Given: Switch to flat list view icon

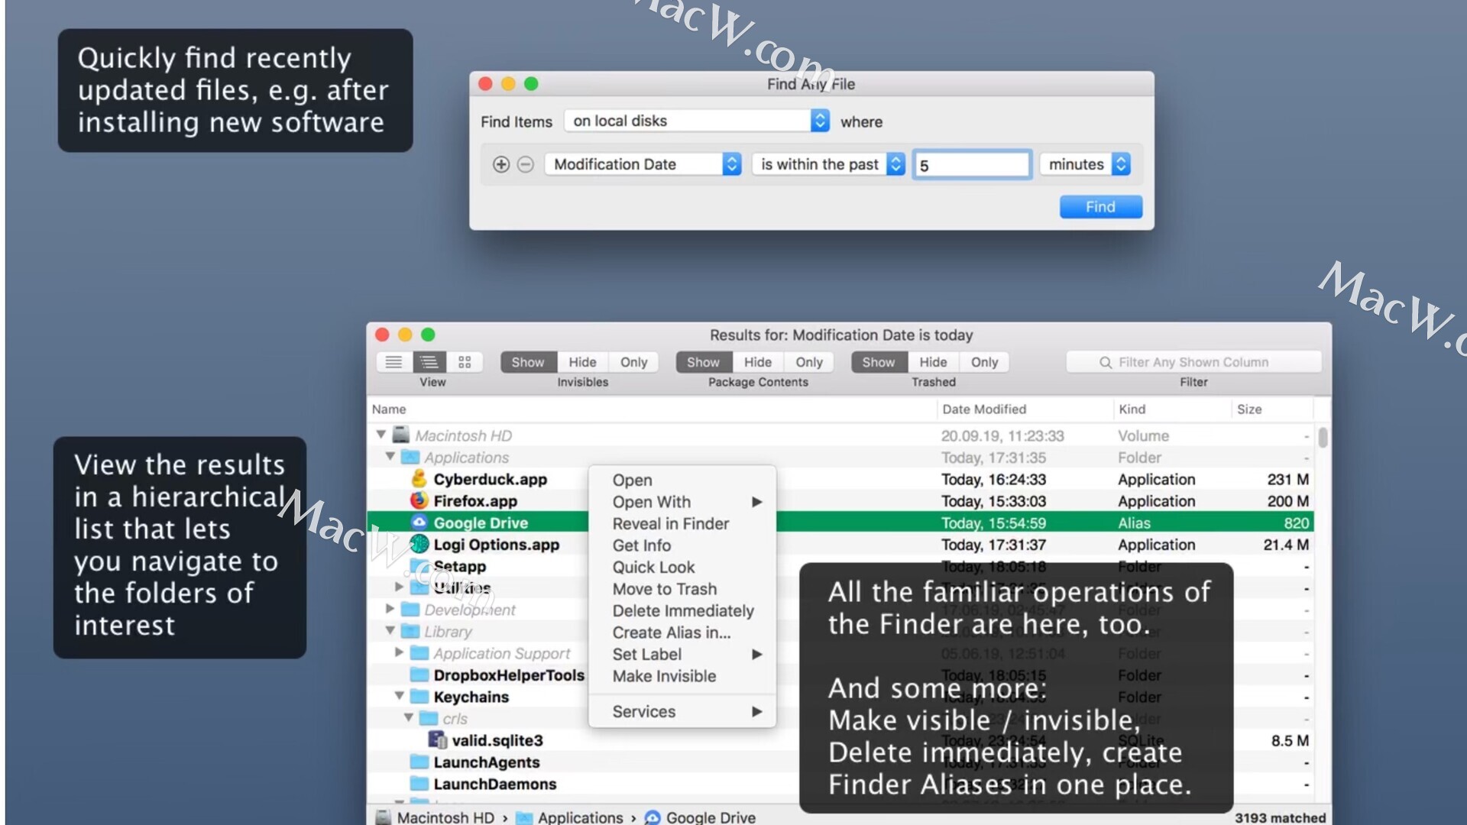Looking at the screenshot, I should pos(393,362).
